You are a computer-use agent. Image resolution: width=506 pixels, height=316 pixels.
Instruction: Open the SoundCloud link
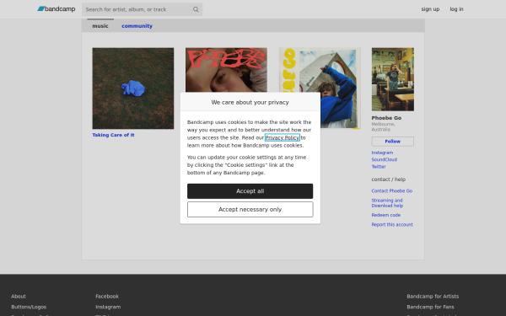(384, 159)
